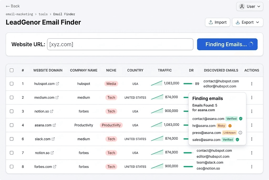This screenshot has width=269, height=180.
Task: Open external link icon beside medium.com
Action: tap(57, 97)
